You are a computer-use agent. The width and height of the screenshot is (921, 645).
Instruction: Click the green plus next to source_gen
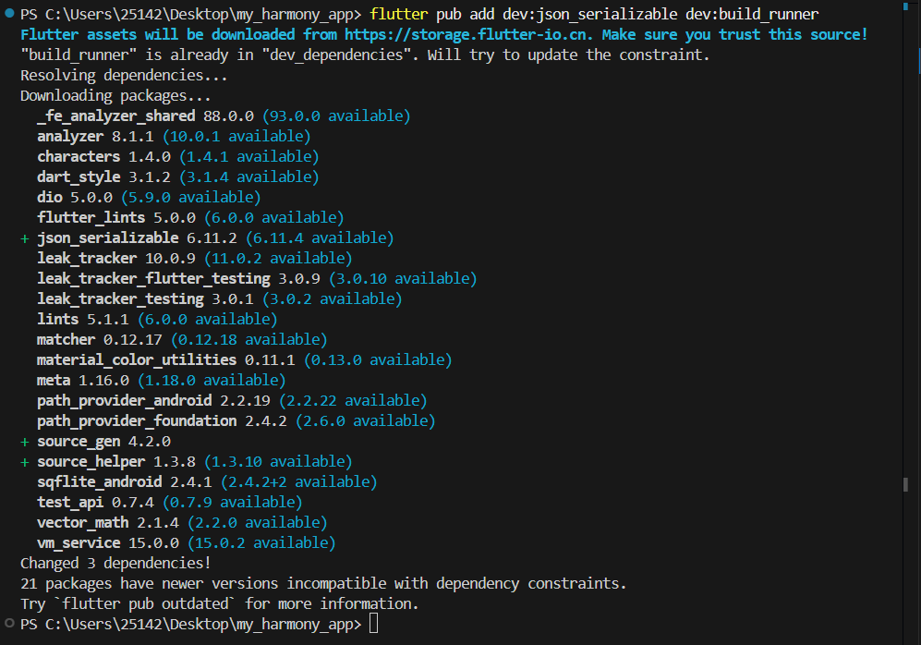(x=25, y=442)
